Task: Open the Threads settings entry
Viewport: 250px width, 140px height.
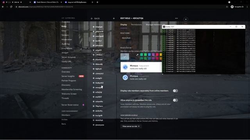Action: point(65,98)
